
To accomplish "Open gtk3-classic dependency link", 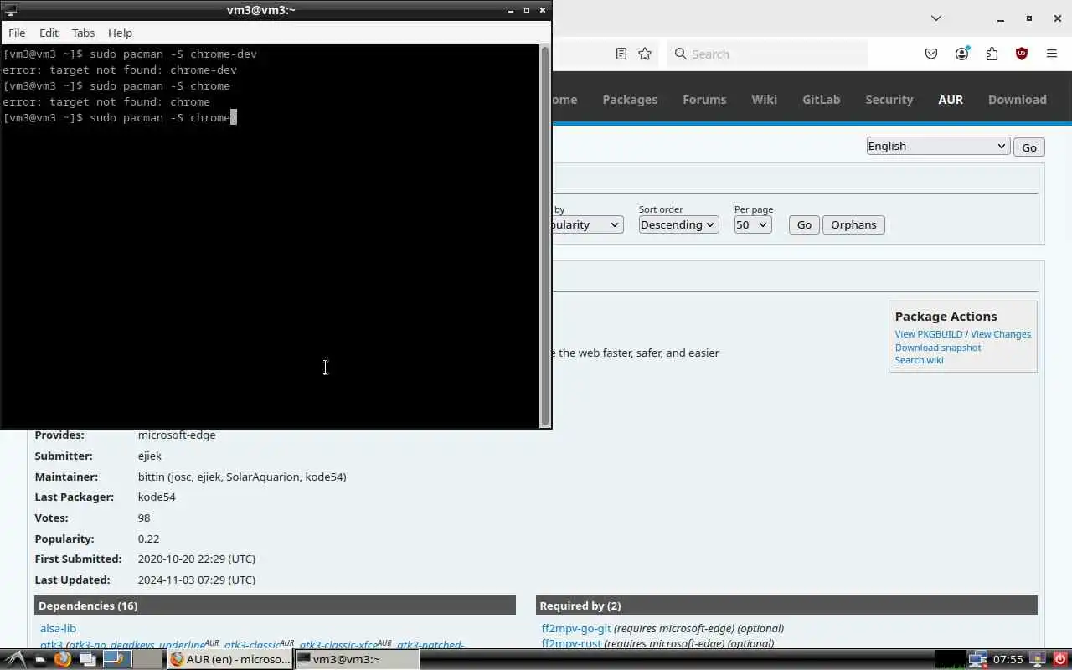I will coord(252,645).
